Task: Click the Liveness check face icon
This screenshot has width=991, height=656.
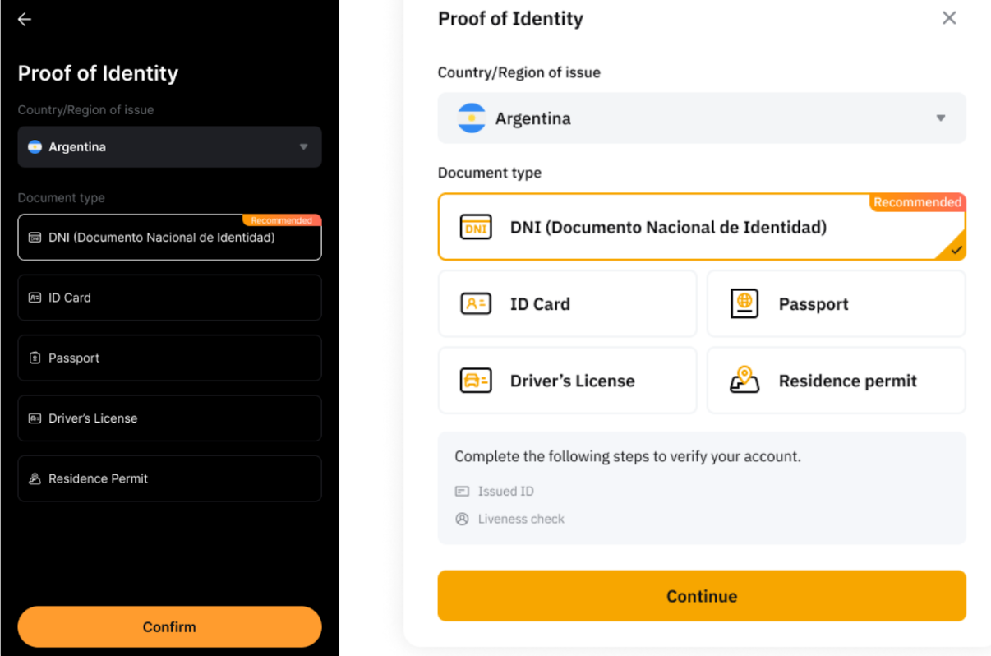Action: [462, 519]
